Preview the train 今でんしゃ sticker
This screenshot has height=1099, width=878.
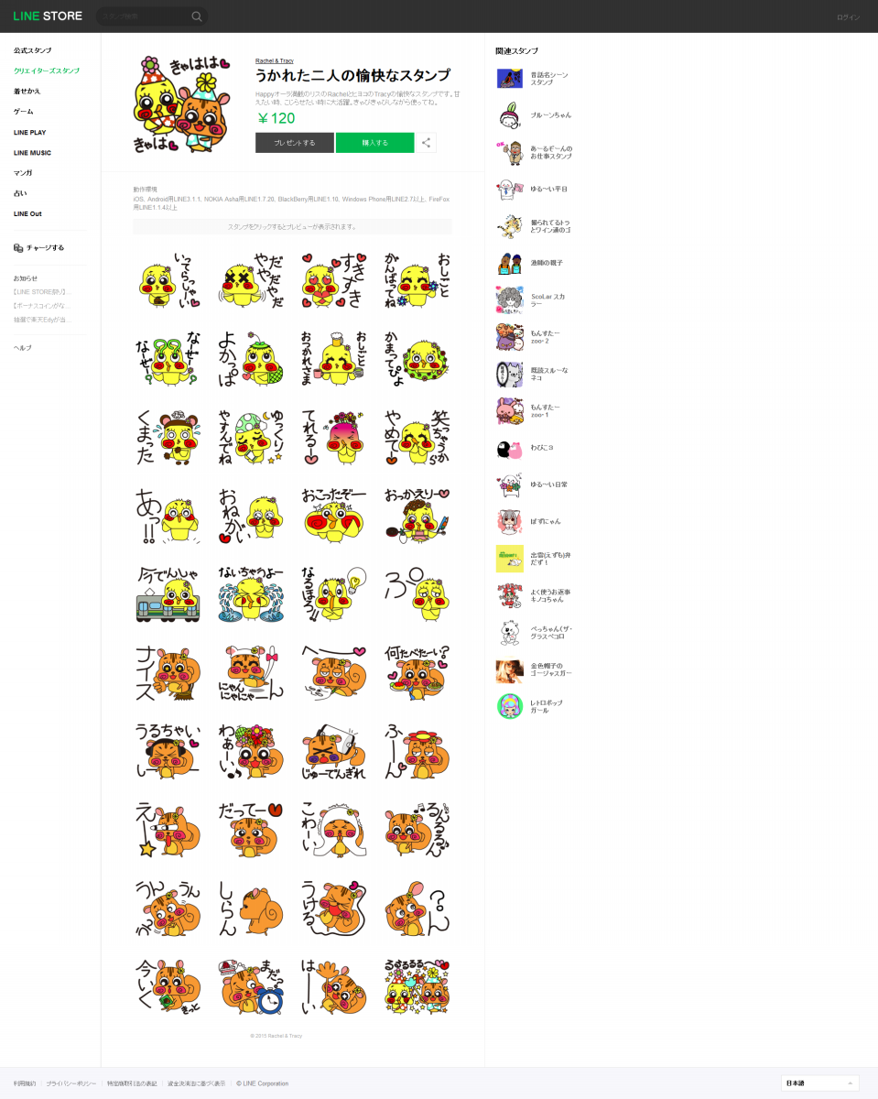tap(168, 595)
